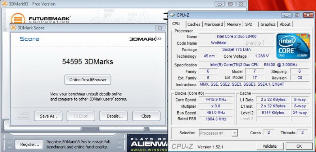This screenshot has height=152, width=316.
Task: Close the CPU-Z window
Action: pyautogui.click(x=308, y=15)
